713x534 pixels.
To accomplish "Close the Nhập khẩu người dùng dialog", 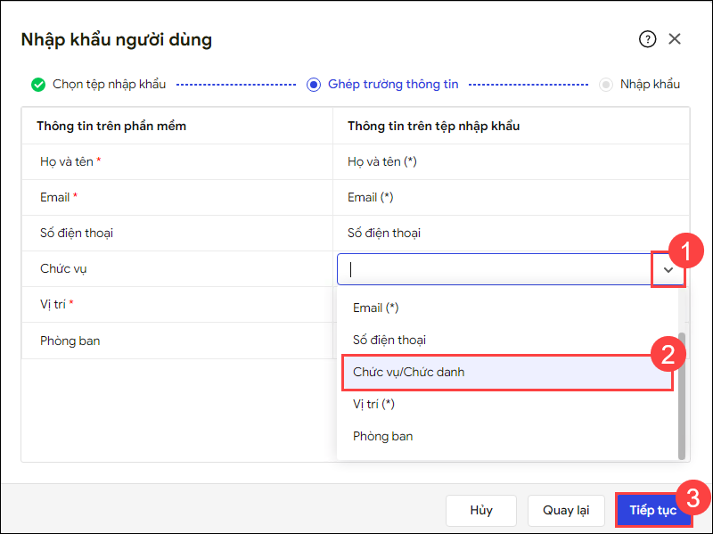I will 675,39.
